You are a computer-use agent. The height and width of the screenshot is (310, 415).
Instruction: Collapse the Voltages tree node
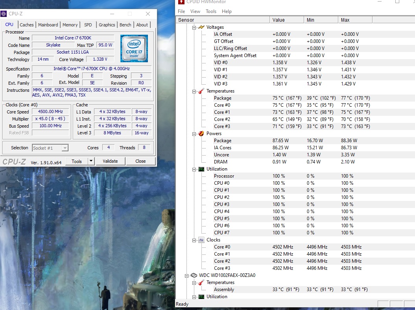coord(194,27)
